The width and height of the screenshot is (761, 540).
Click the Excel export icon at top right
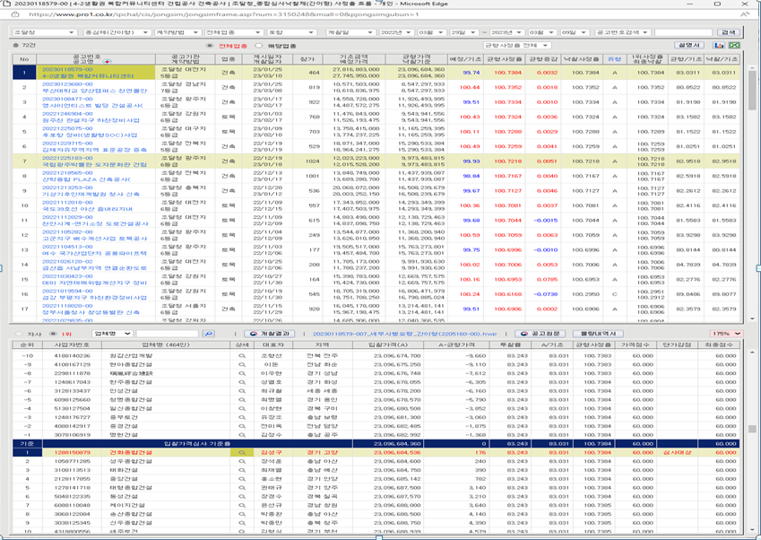[x=734, y=44]
